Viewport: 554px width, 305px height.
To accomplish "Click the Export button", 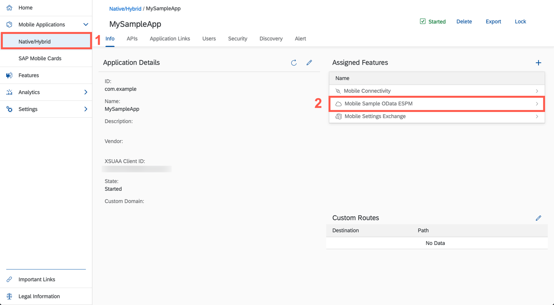I will tap(493, 22).
